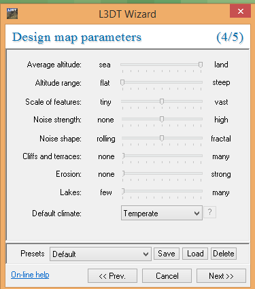Click the Noise shape slider thumb
This screenshot has width=255, height=289.
point(162,138)
